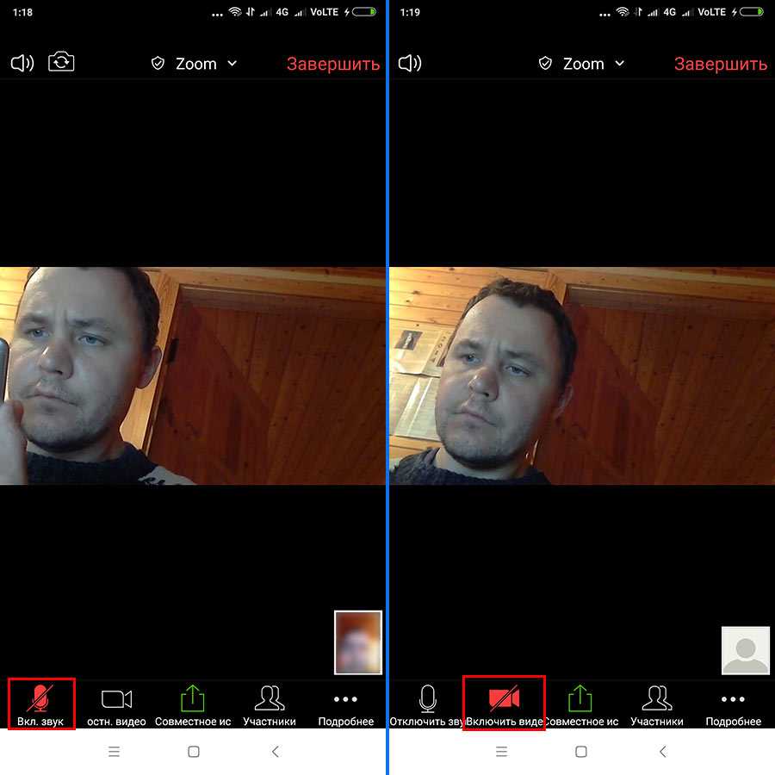Unmute via the red 'Вкл. звук' microphone
Screen dimensions: 775x775
40,704
